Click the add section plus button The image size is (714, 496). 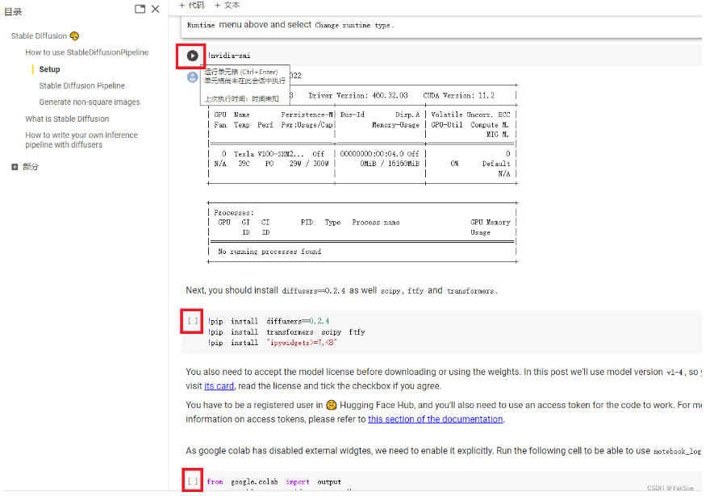coord(15,167)
